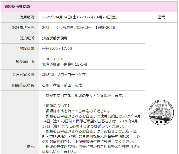179x154 pixels.
Task: Select the text 2代目 くしろ湿原ノロッコ号 1998-2026
Action: tap(78, 27)
